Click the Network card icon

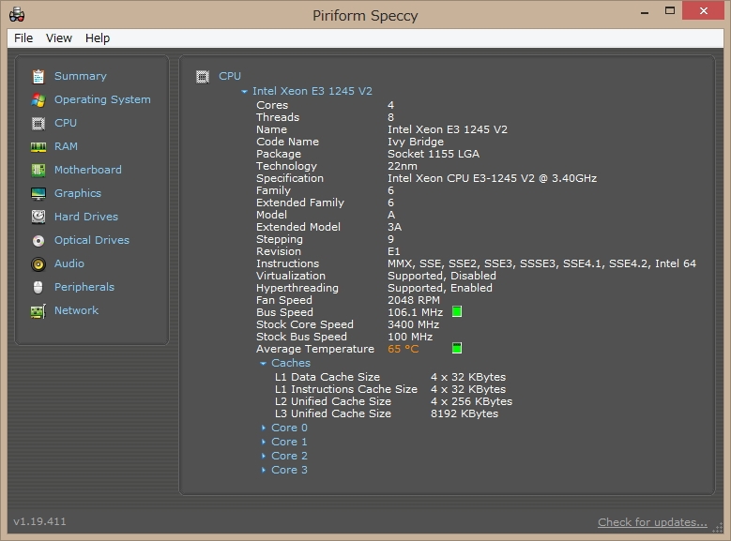click(38, 310)
